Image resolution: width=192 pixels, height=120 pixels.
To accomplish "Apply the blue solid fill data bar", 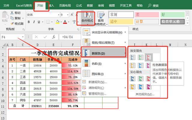I will 133,79.
